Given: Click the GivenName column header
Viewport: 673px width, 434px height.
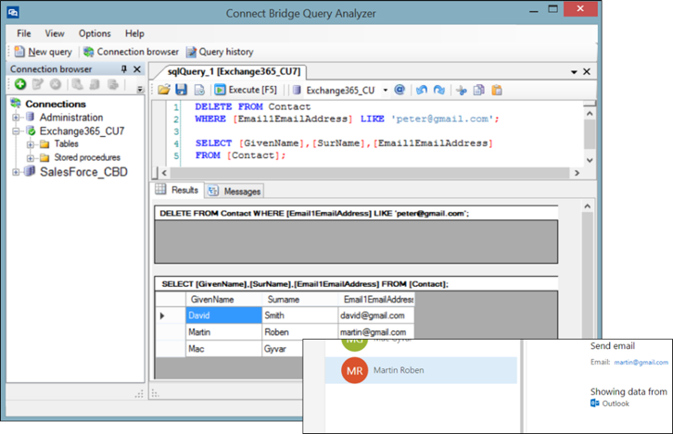Looking at the screenshot, I should click(x=223, y=299).
